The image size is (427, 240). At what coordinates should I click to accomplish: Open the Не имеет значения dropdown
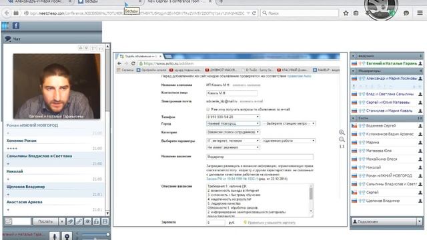pyautogui.click(x=233, y=147)
